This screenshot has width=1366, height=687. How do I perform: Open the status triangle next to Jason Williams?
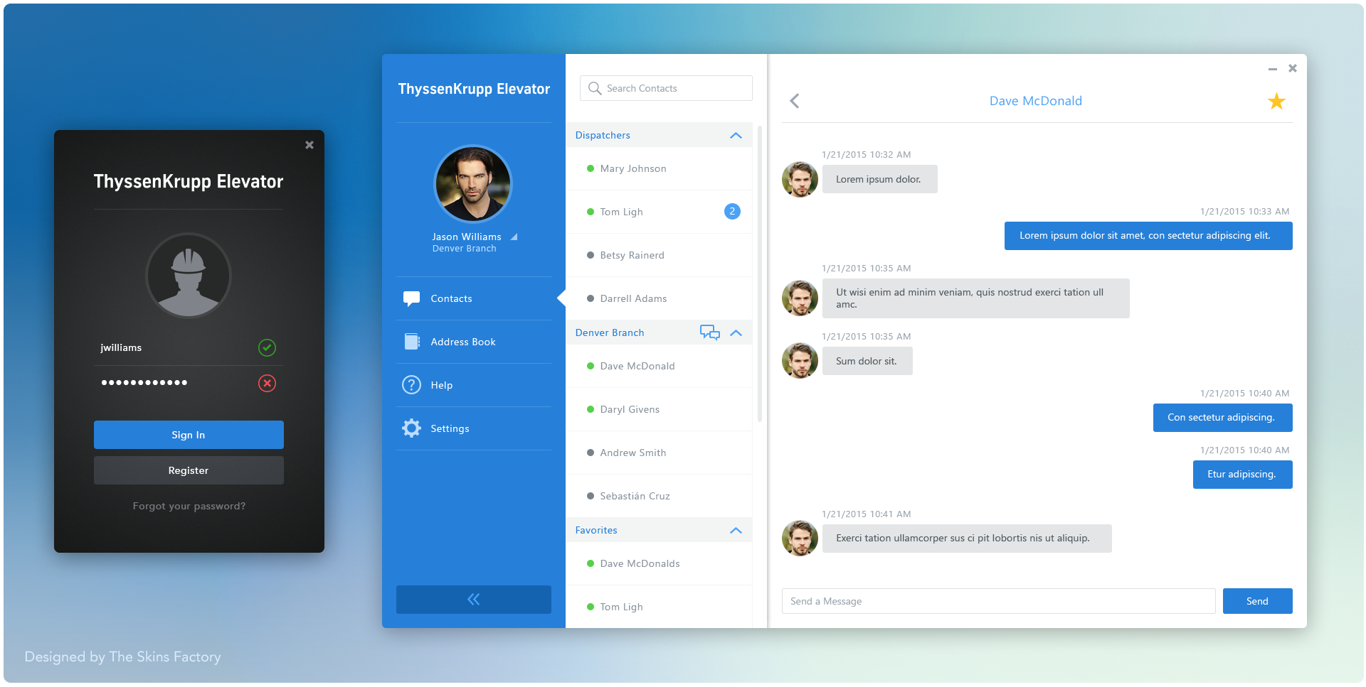pos(514,237)
